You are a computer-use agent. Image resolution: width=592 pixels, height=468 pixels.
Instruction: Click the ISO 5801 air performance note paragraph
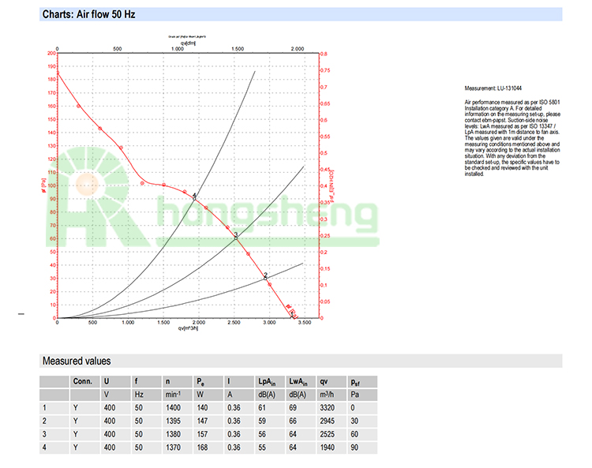[x=512, y=138]
